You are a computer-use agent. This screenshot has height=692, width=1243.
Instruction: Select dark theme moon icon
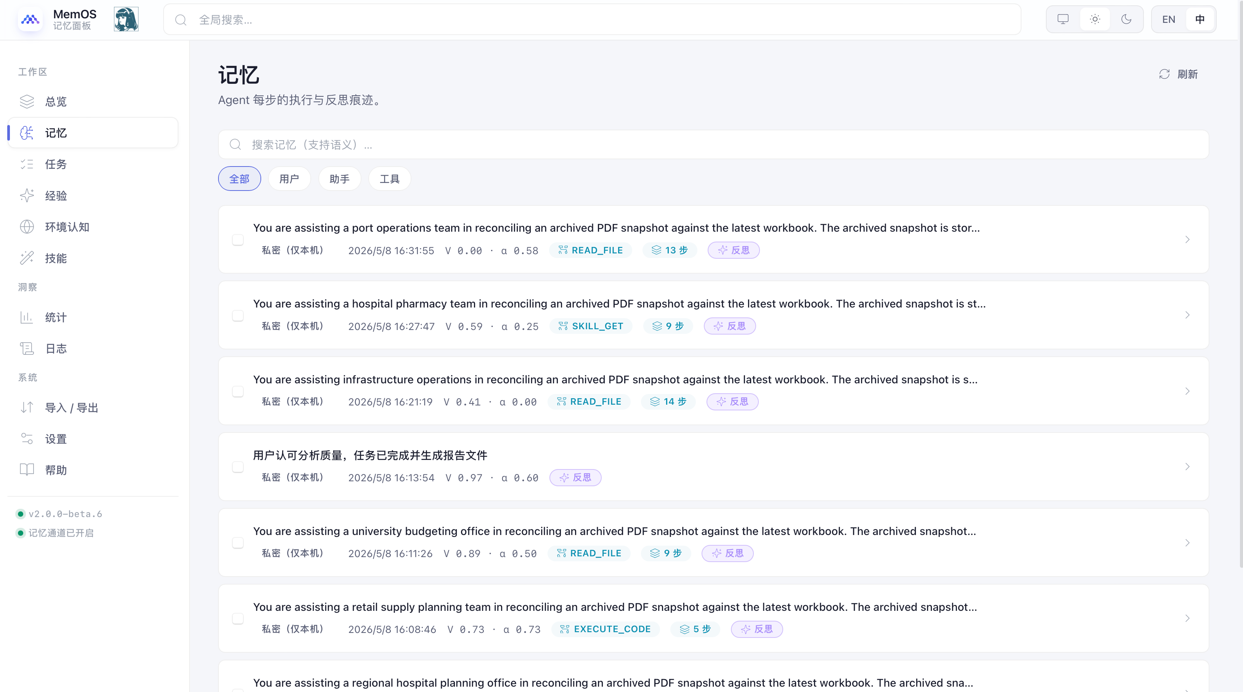[x=1126, y=19]
